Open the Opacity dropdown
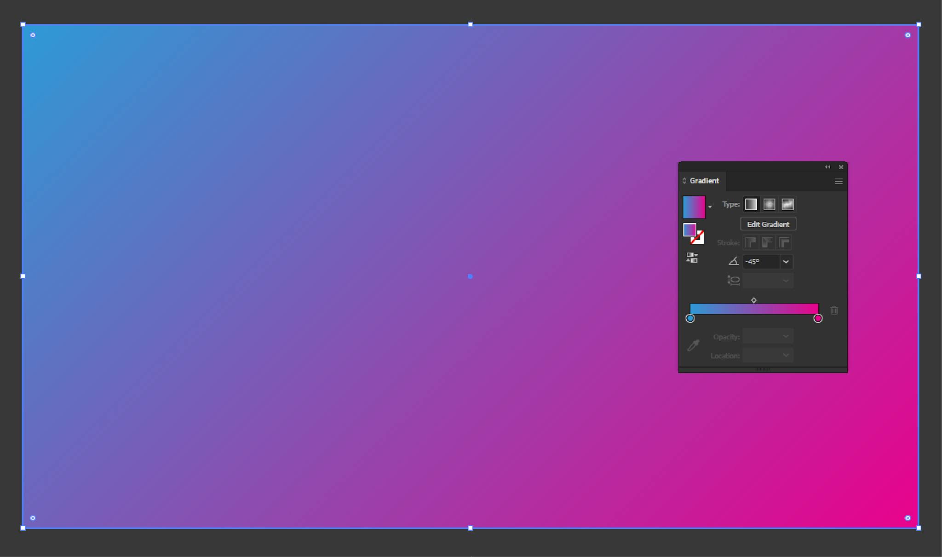 point(785,336)
